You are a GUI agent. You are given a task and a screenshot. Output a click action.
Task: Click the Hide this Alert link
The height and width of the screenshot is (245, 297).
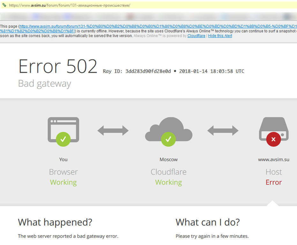pos(220,36)
